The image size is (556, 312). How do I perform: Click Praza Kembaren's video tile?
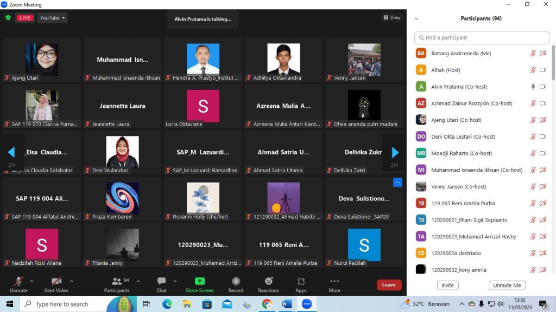122,199
